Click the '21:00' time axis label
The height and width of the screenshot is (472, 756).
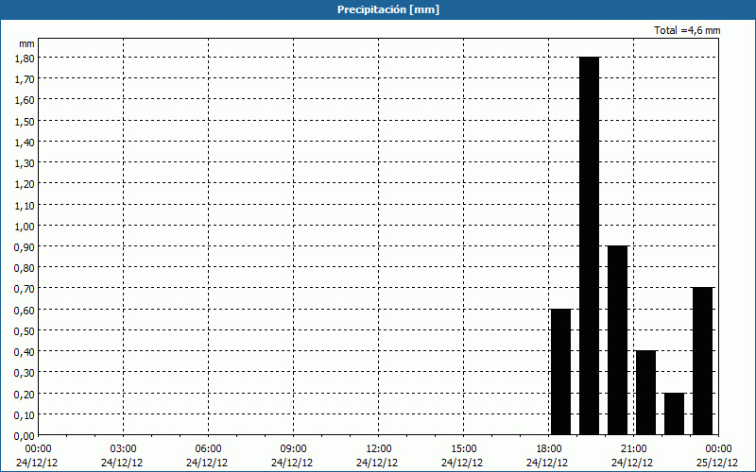pos(633,449)
